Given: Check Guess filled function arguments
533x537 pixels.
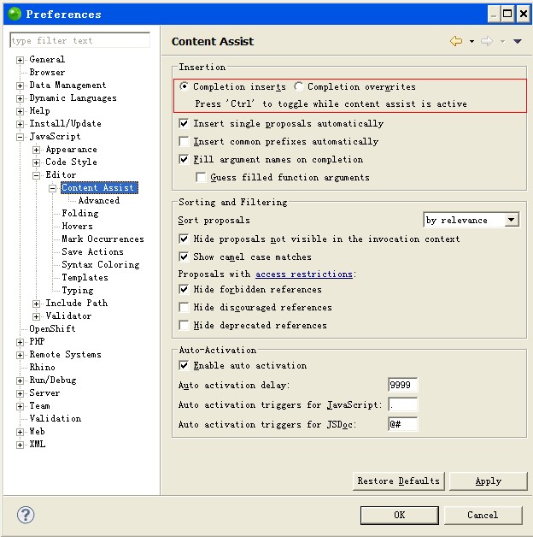Looking at the screenshot, I should pos(201,178).
